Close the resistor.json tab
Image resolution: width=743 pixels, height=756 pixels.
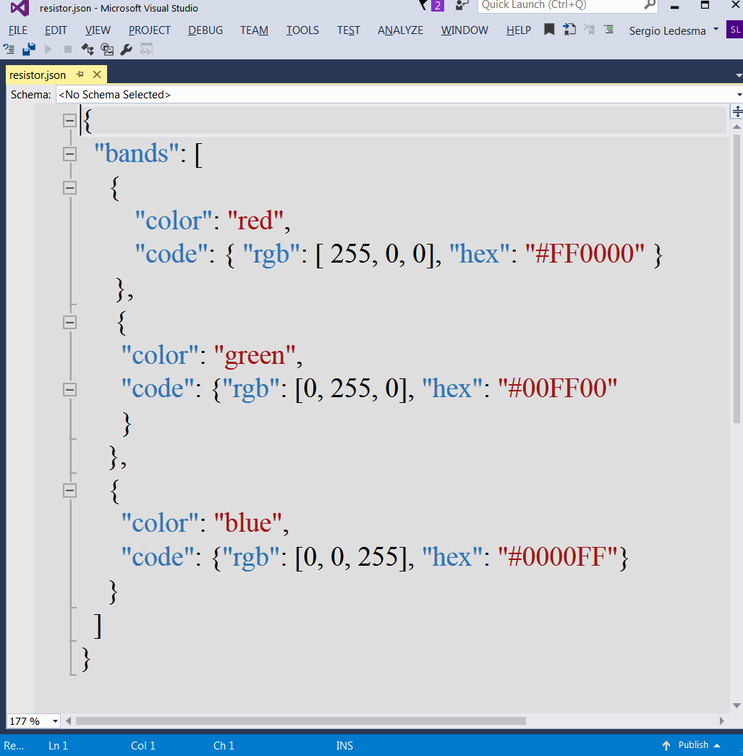(x=97, y=75)
